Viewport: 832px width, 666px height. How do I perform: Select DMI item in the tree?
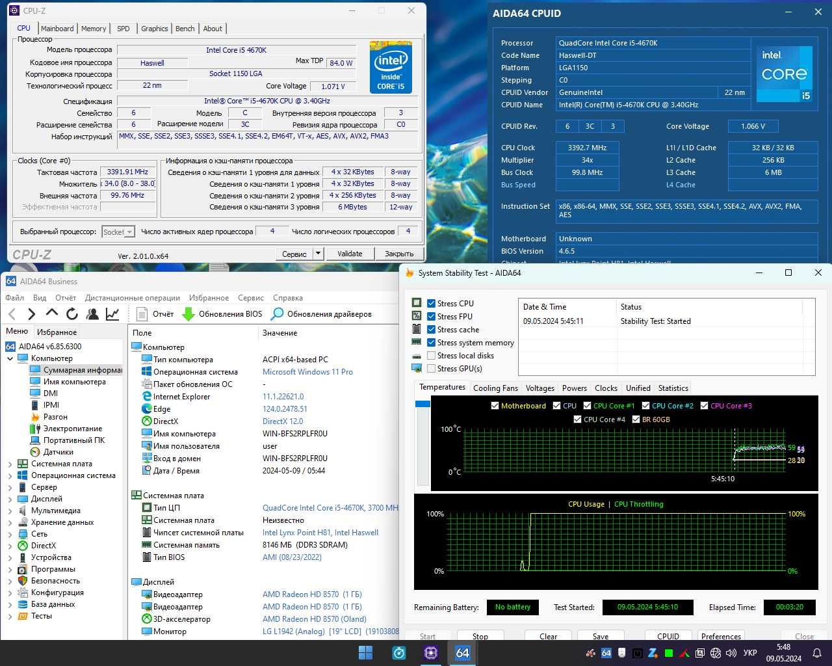tap(51, 393)
